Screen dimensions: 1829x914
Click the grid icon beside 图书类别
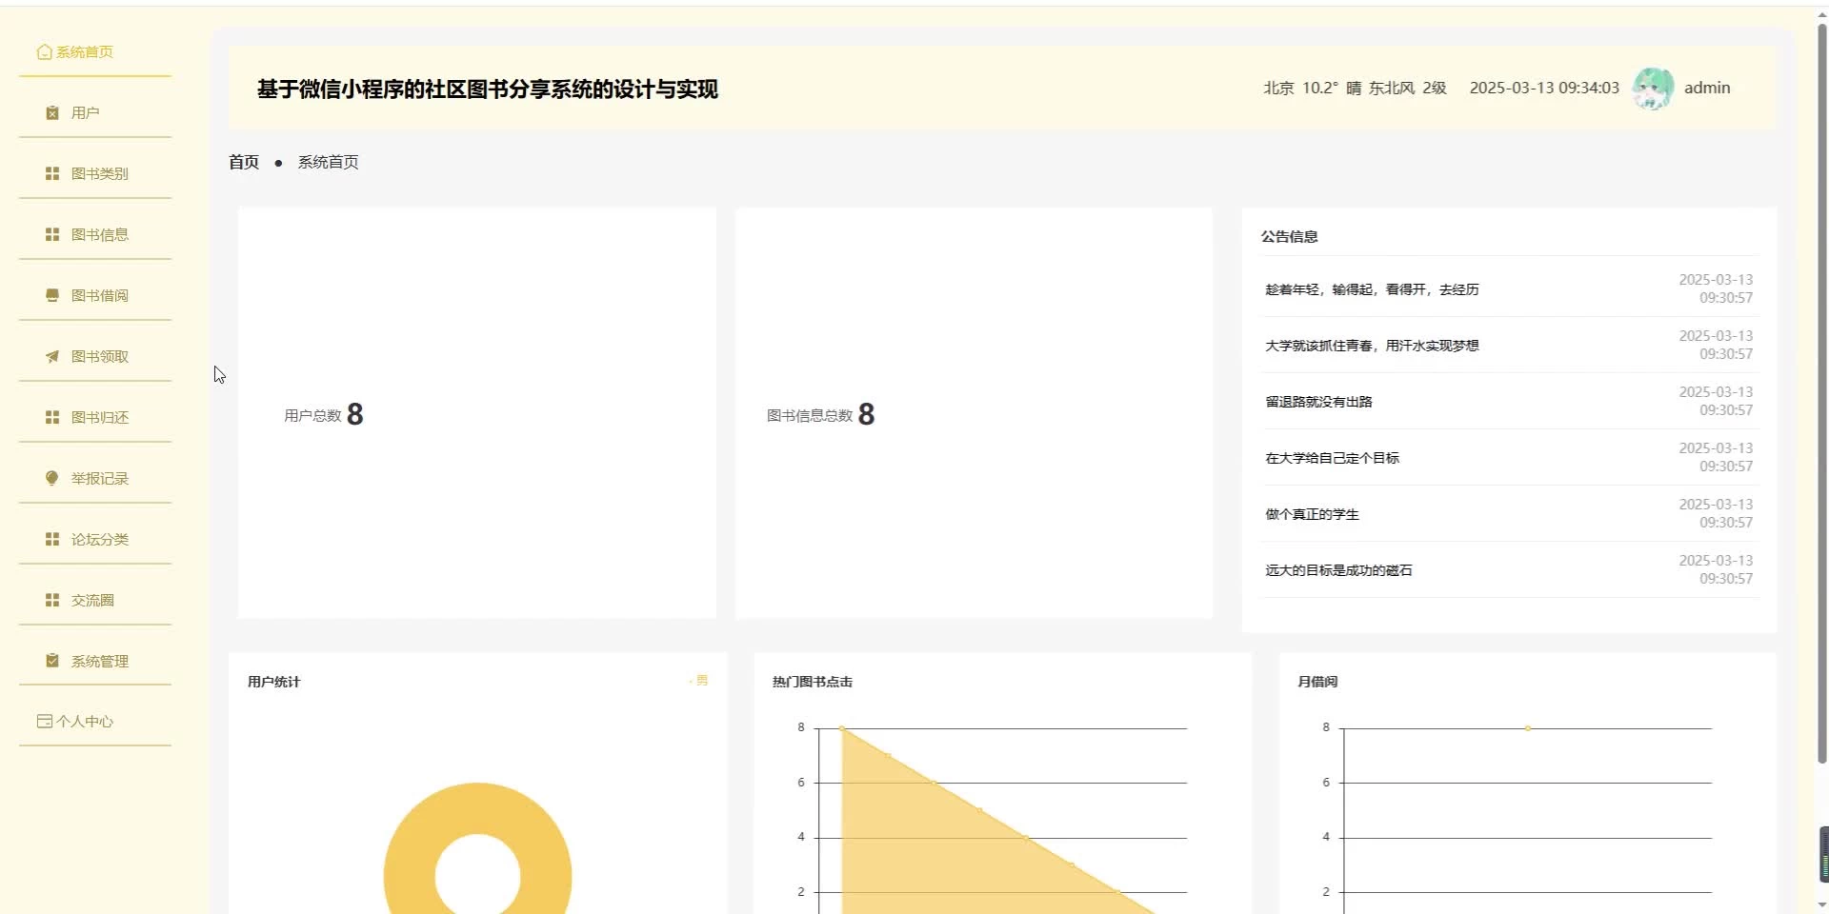click(x=52, y=174)
